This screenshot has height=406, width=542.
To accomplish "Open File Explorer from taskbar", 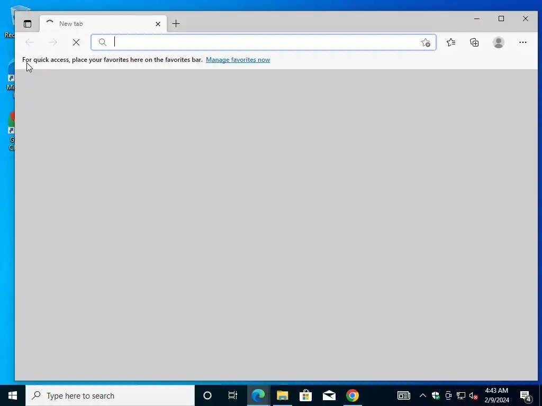I will (x=282, y=395).
